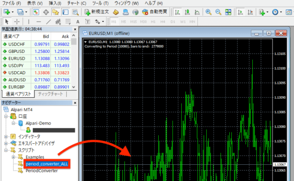294x181 pixels.
Task: Select the period_converter_ALL script
Action: 47,164
